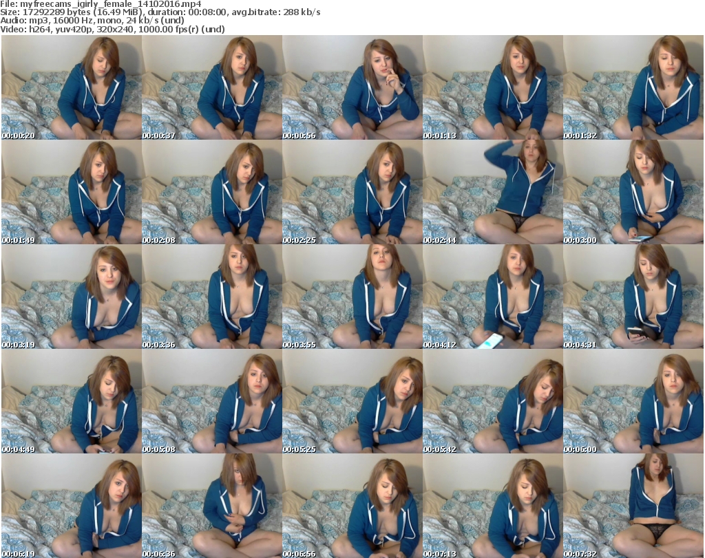
Task: Click the 'Audio: mp3, 16000 Hz' line
Action: click(x=92, y=21)
